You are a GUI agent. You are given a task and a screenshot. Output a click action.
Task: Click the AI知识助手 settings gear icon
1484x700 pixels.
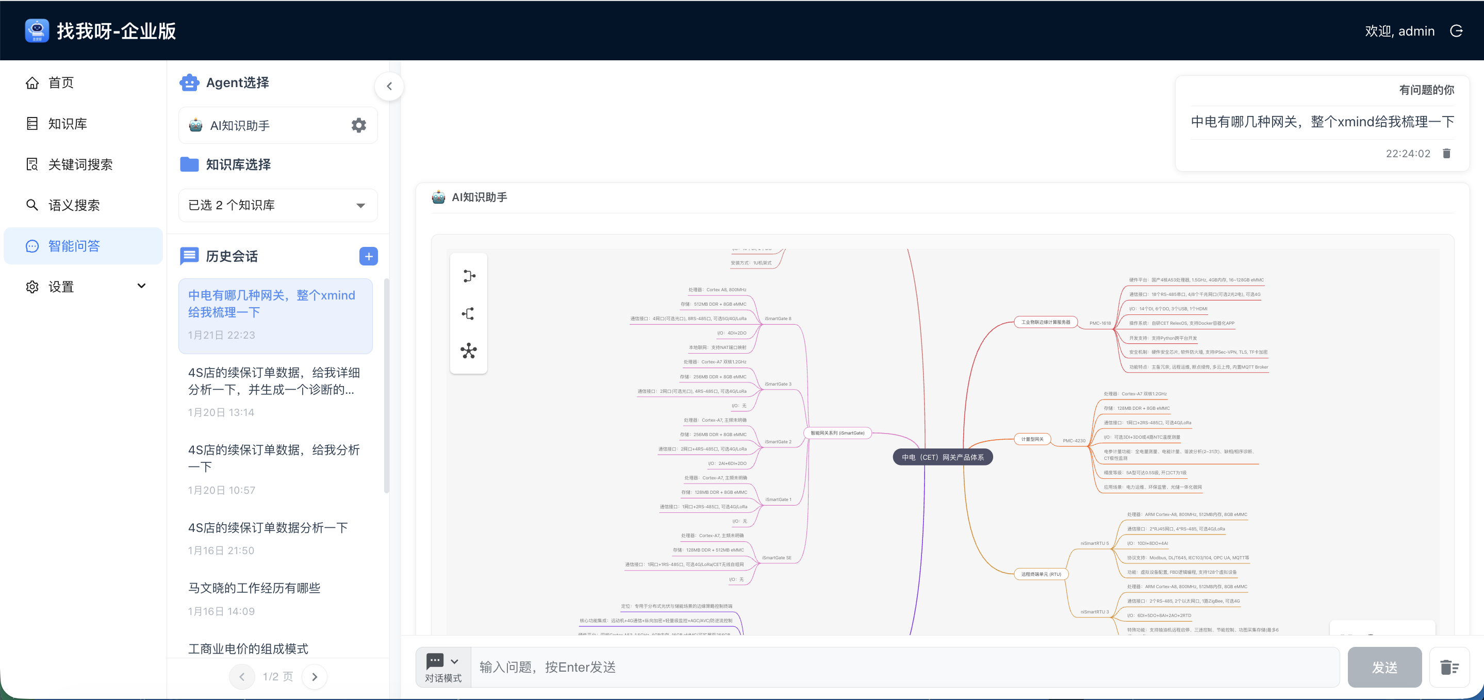click(358, 125)
